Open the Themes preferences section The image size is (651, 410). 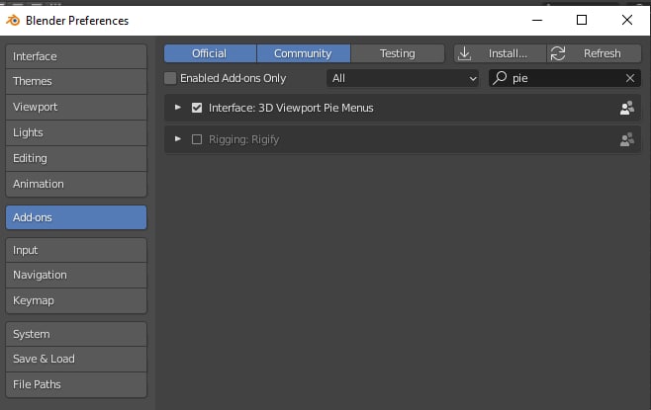click(x=76, y=81)
